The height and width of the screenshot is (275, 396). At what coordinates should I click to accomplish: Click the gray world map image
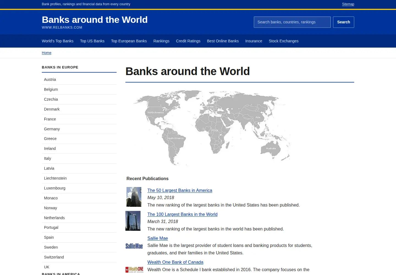[212, 128]
